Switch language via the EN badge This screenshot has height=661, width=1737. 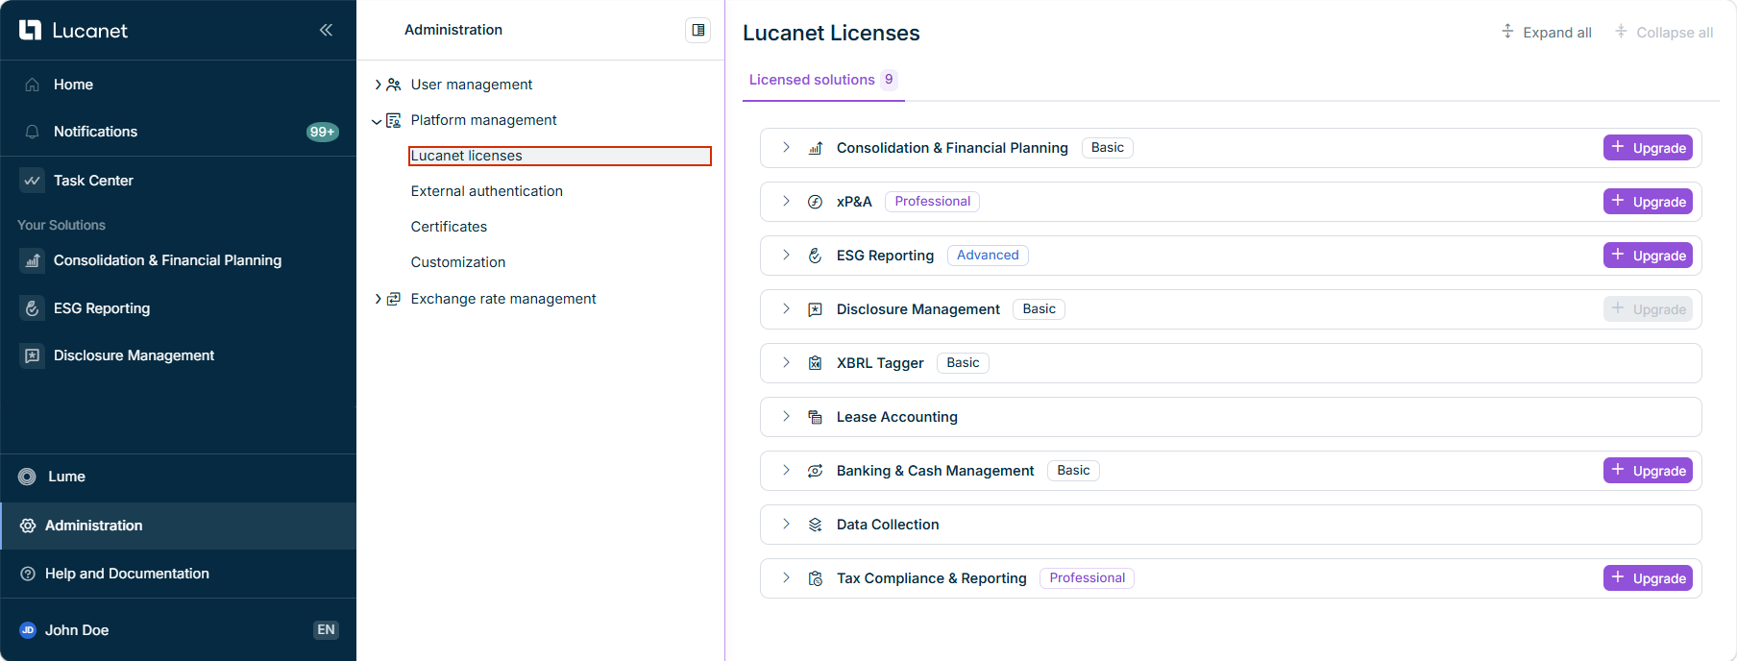coord(326,630)
